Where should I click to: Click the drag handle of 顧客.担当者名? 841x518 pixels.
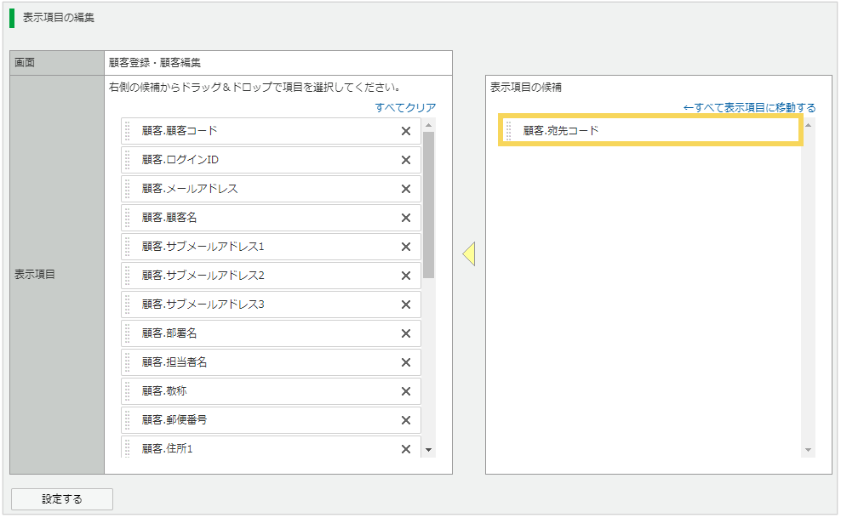click(128, 362)
